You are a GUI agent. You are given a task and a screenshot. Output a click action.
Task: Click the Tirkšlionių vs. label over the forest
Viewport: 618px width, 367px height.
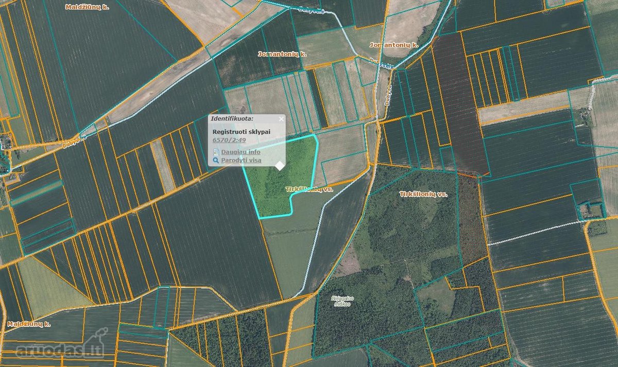[x=423, y=194]
